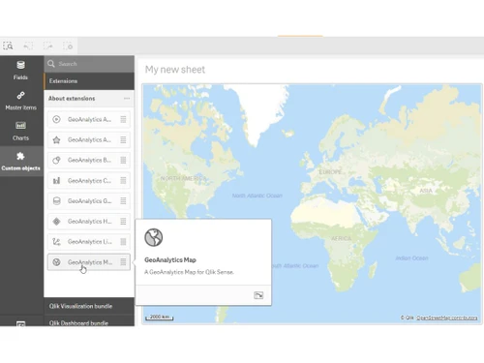Viewport: 484px width, 363px height.
Task: Click drag handle on GeoAnalytics G... row
Action: point(123,201)
